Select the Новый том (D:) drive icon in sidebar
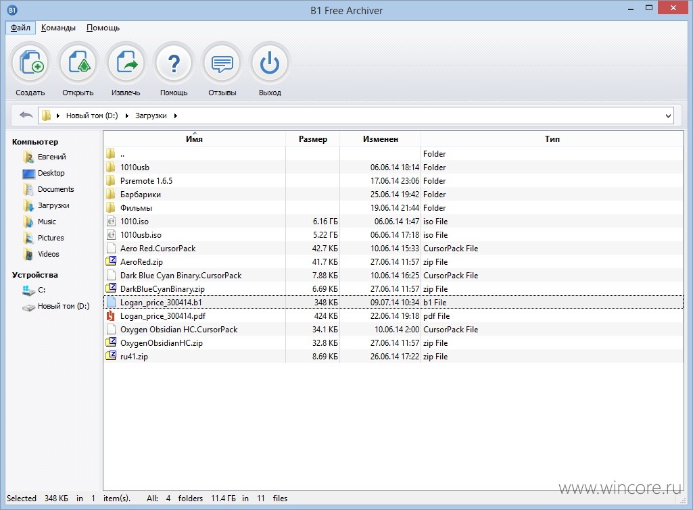 point(28,307)
